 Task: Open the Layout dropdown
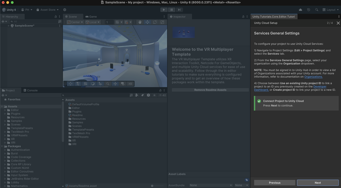(331, 10)
